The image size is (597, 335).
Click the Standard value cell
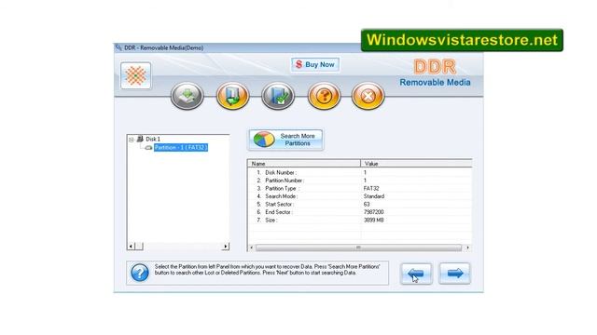coord(374,196)
